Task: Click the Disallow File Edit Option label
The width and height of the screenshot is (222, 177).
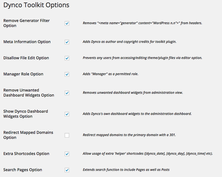Action: tap(26, 58)
